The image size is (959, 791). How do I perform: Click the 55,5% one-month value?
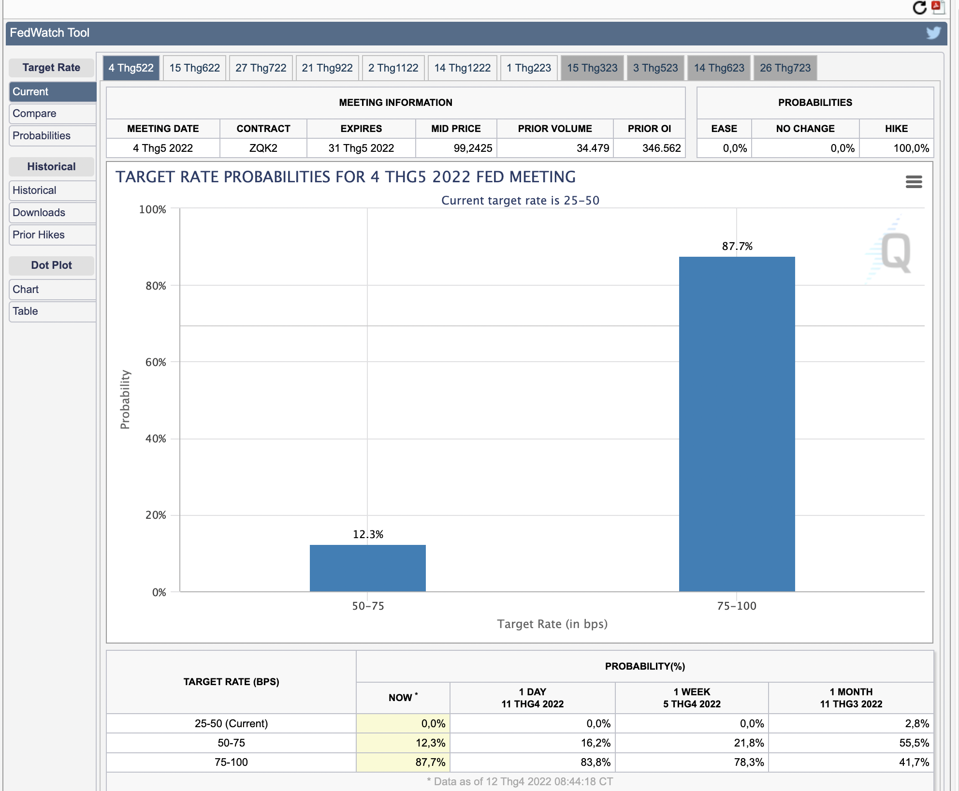click(x=914, y=743)
